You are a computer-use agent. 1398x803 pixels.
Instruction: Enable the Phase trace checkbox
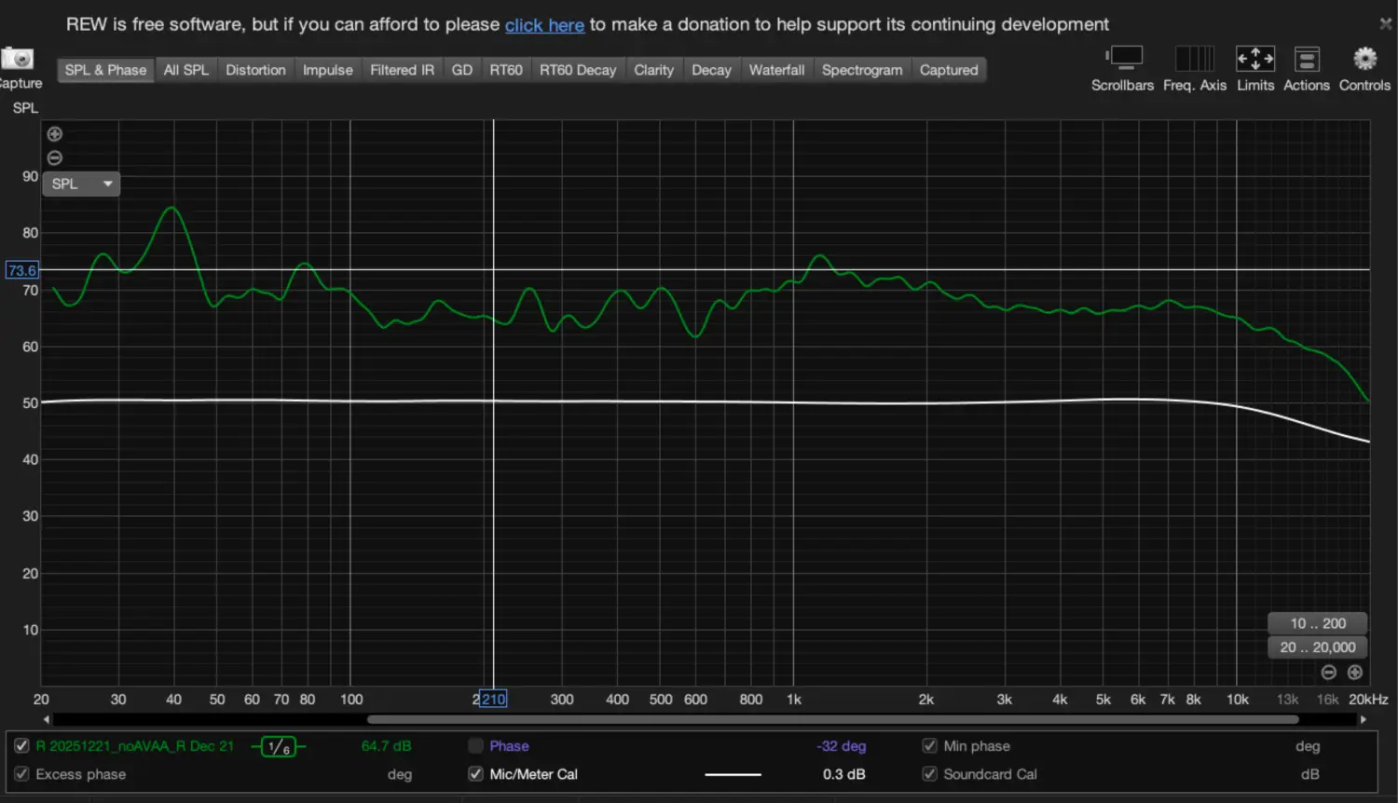point(476,746)
